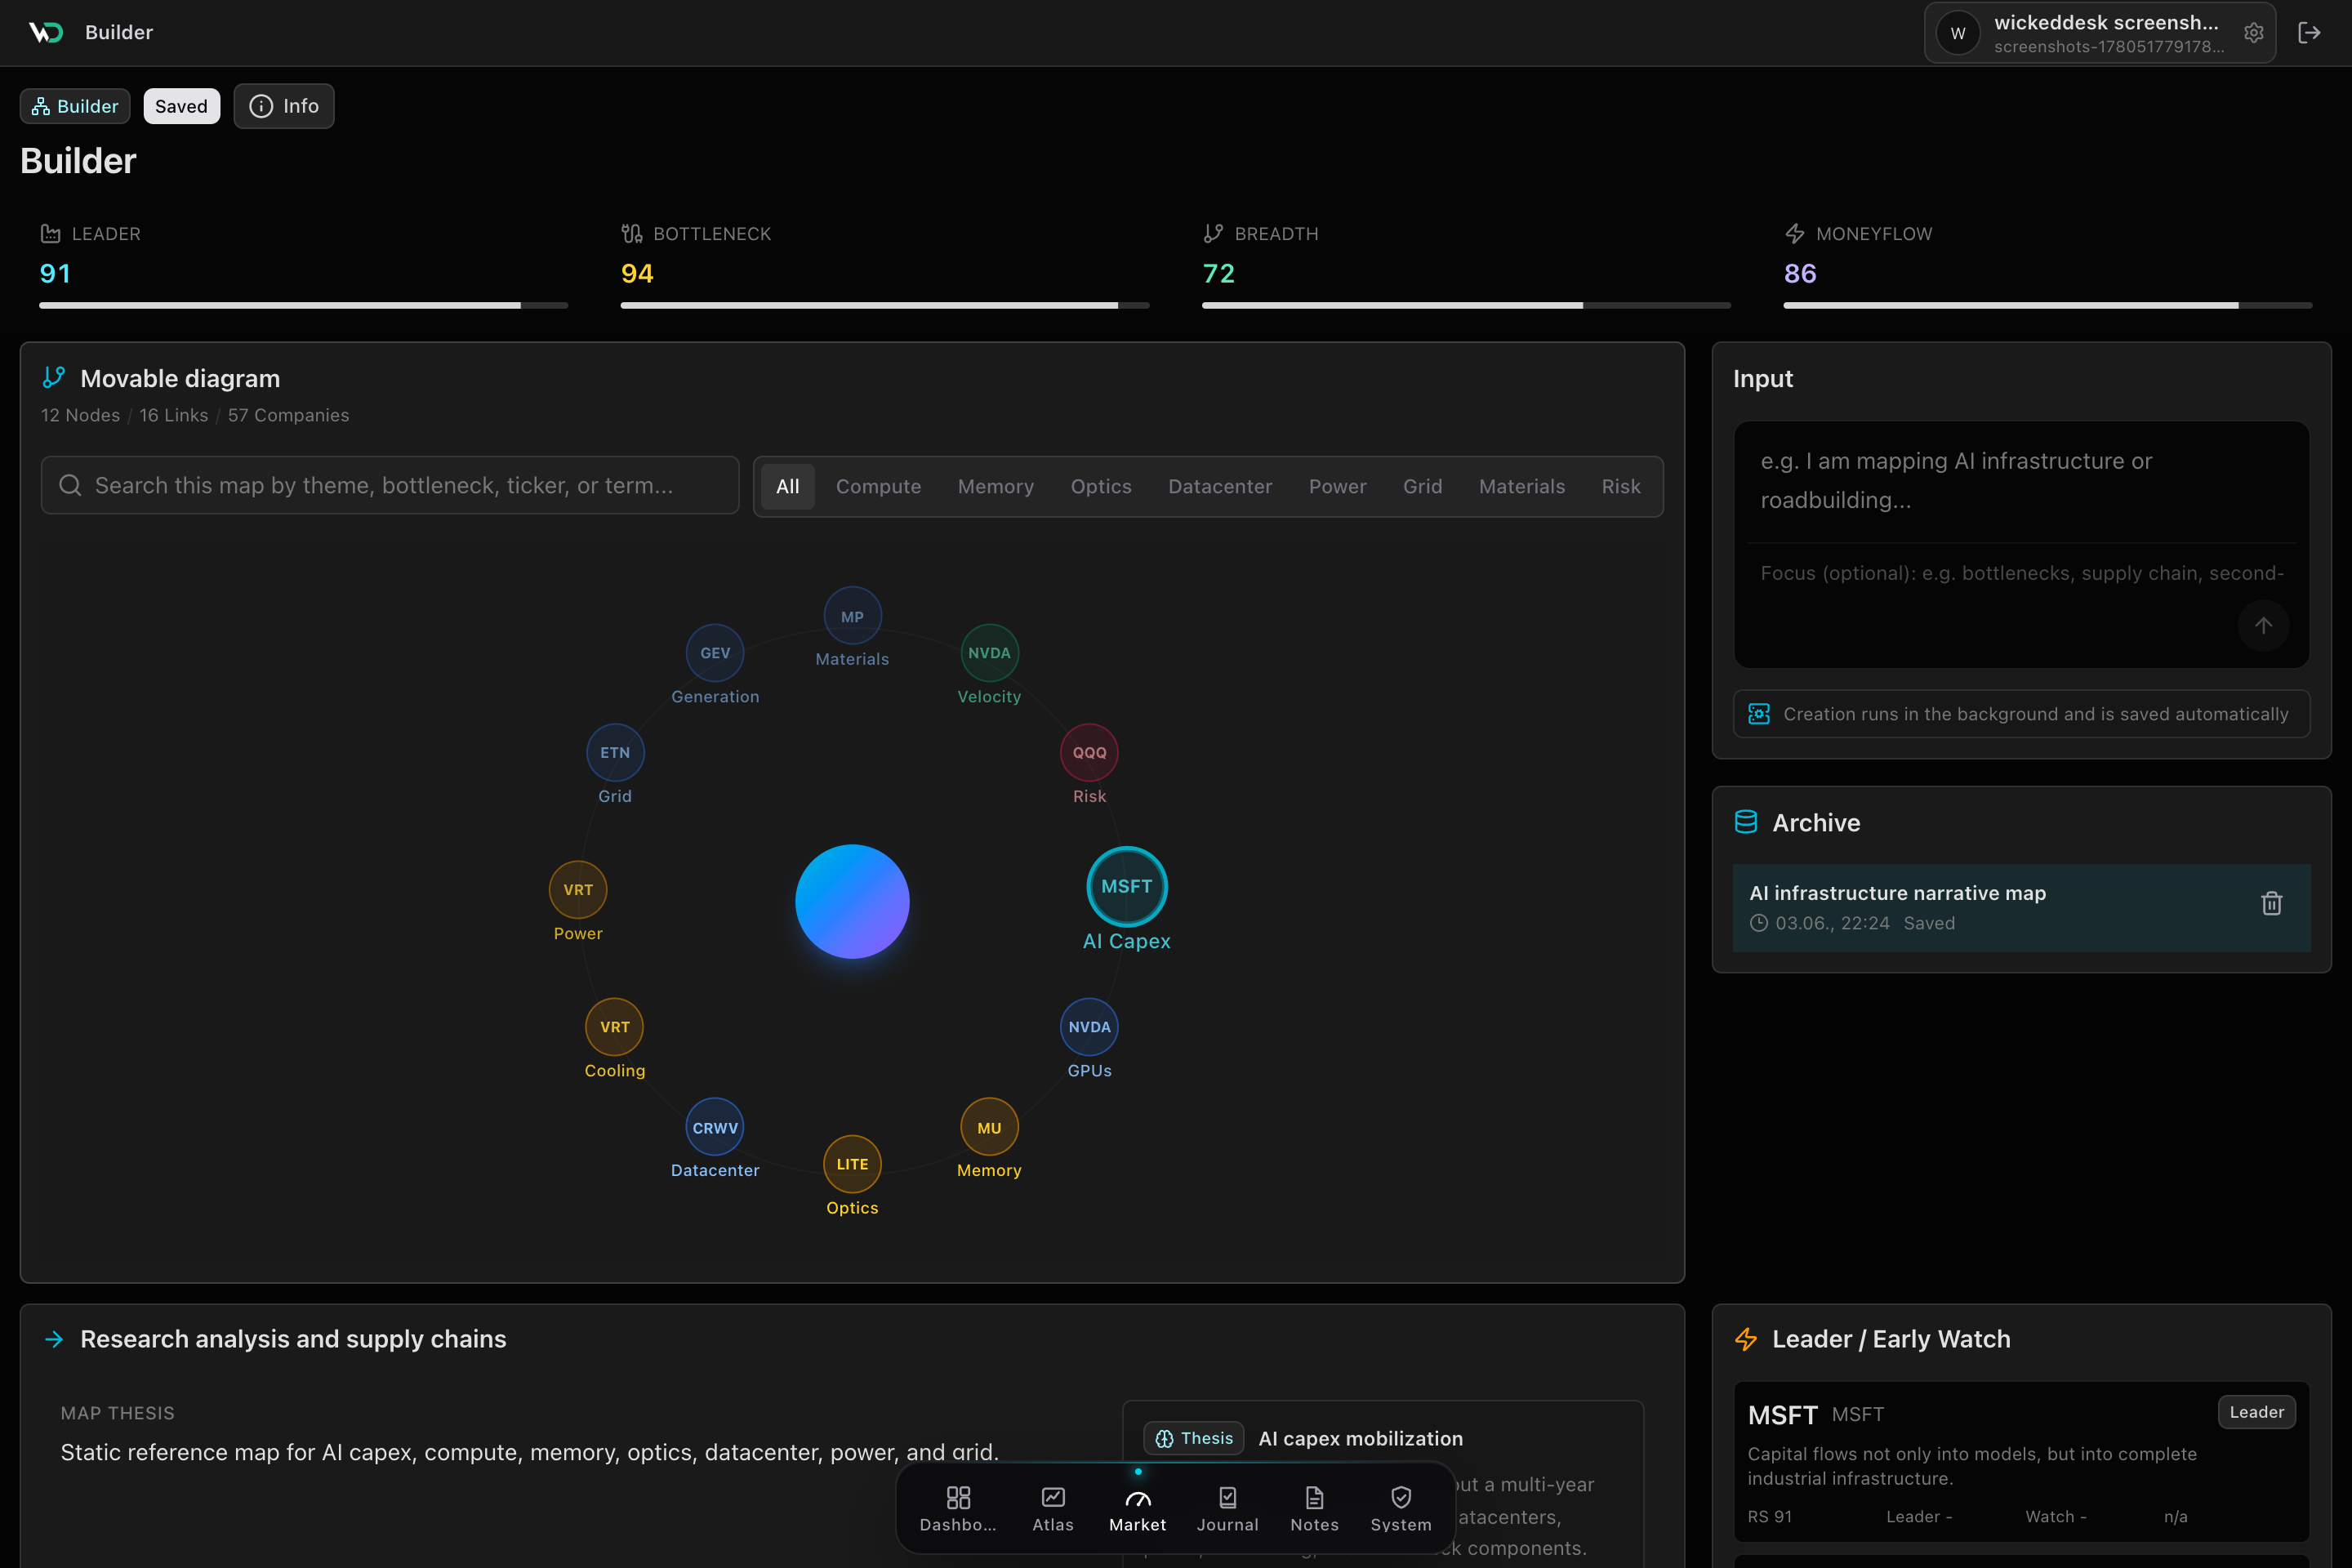Click the WickedDesk logo icon
This screenshot has height=1568, width=2352.
pos(46,32)
